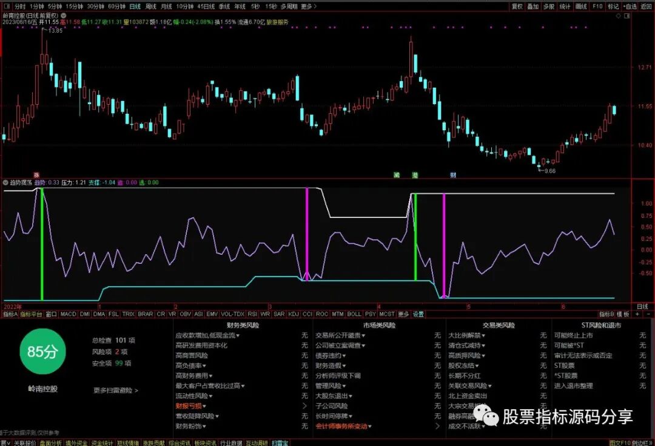Open the 板块资讯 bottom tab
The image size is (655, 446).
[x=206, y=442]
